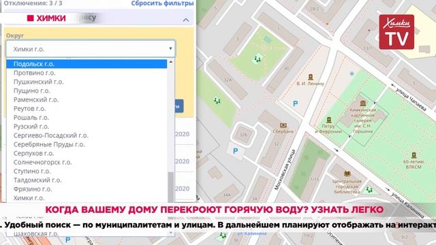Click the Химкинская картинная галерея museum icon

363,103
